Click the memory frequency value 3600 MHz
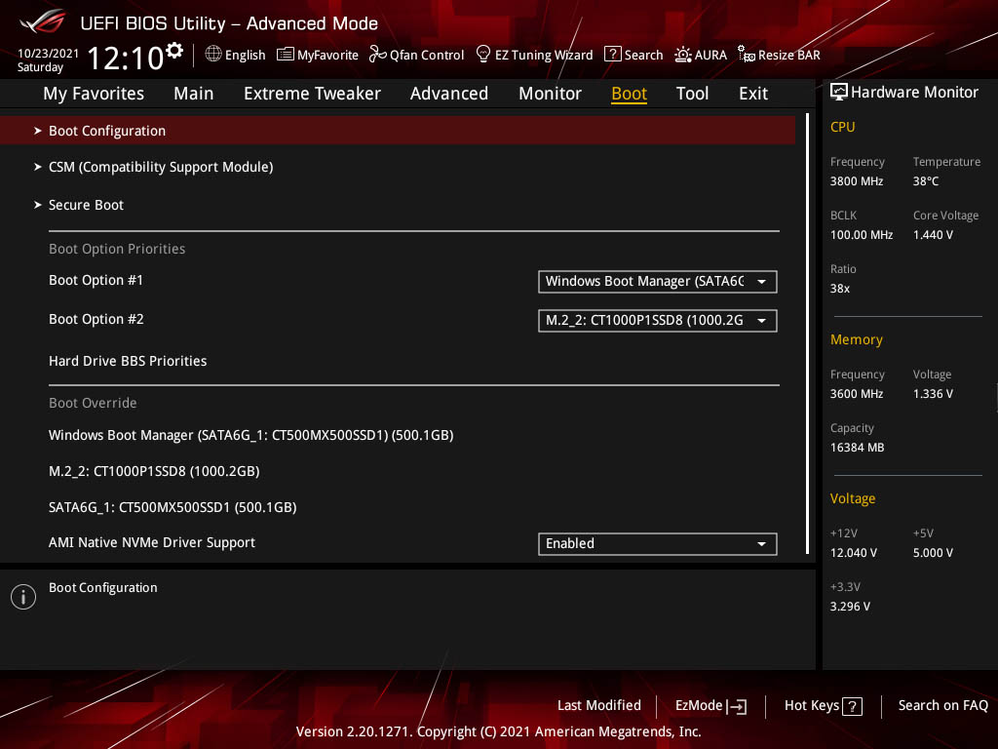This screenshot has width=998, height=749. click(857, 394)
